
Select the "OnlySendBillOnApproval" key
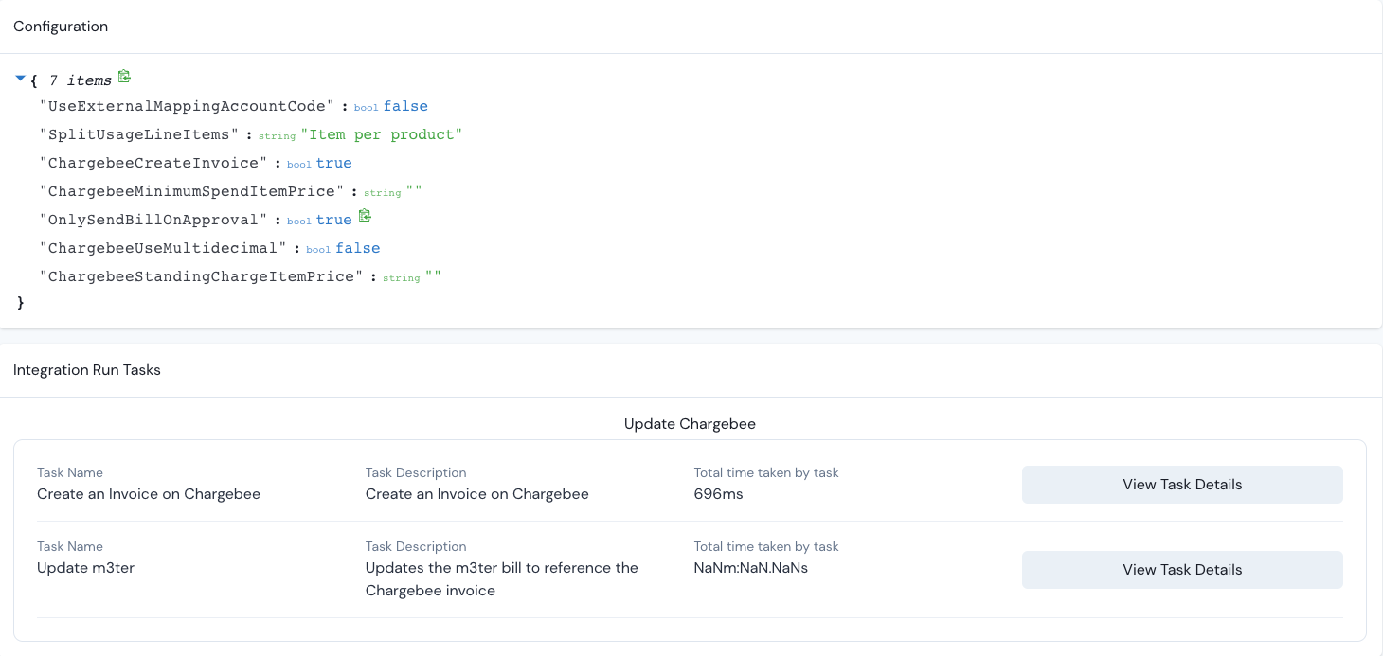point(154,220)
